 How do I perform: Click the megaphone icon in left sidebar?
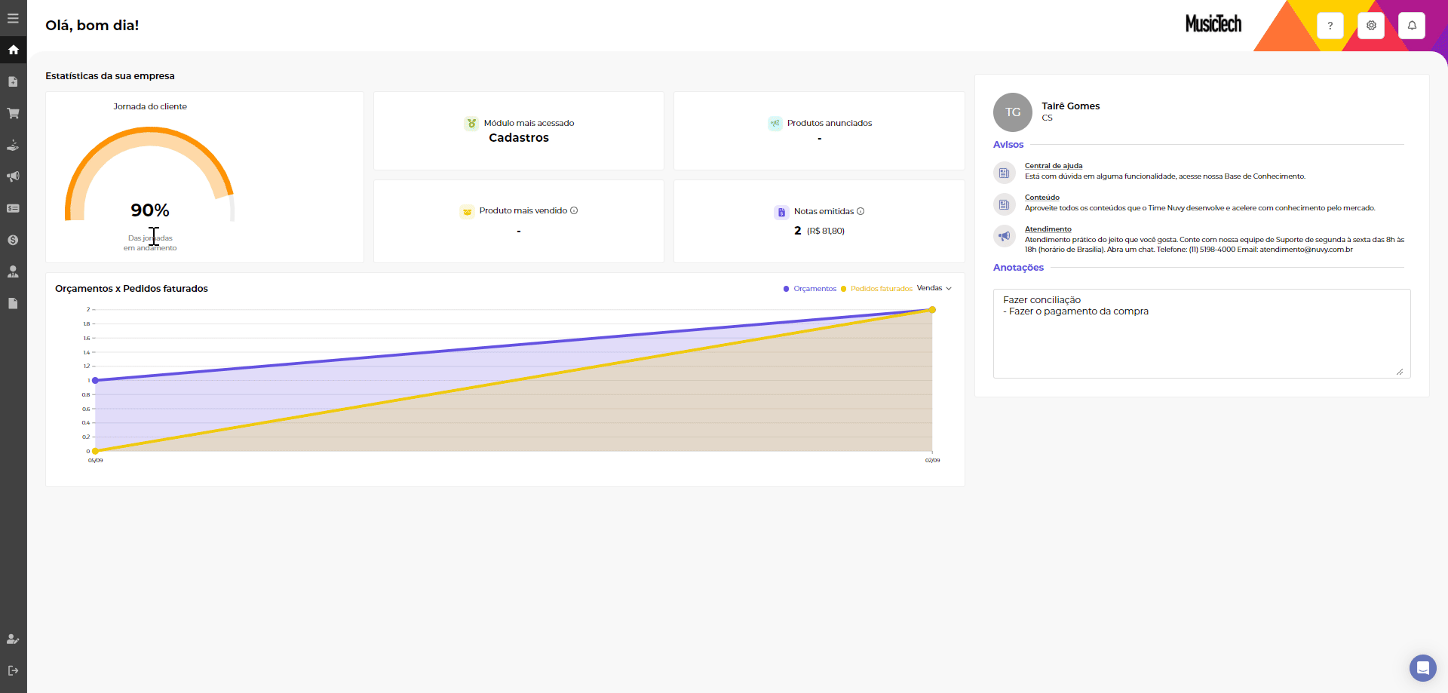pyautogui.click(x=13, y=176)
